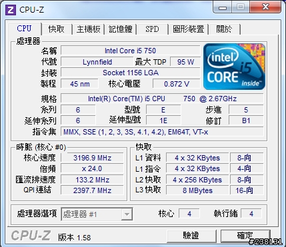This screenshot has height=247, width=286.
Task: Click the Intel Core i5 inside logo
Action: point(235,67)
